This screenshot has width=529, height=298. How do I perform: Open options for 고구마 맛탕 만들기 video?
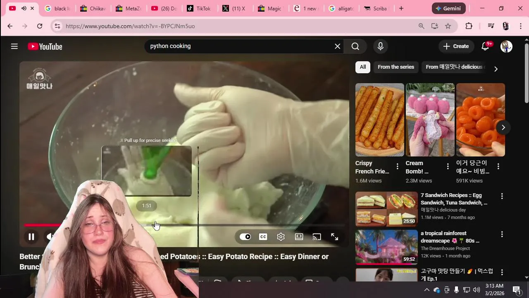[502, 272]
